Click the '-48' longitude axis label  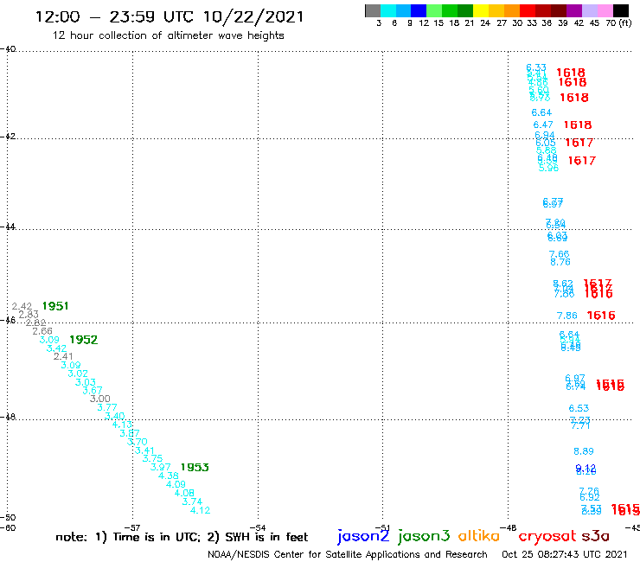[509, 527]
